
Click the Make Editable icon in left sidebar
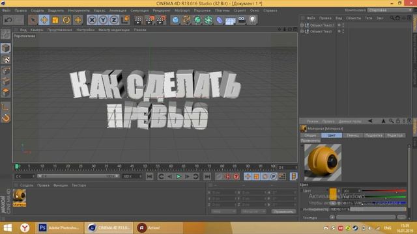pyautogui.click(x=6, y=34)
